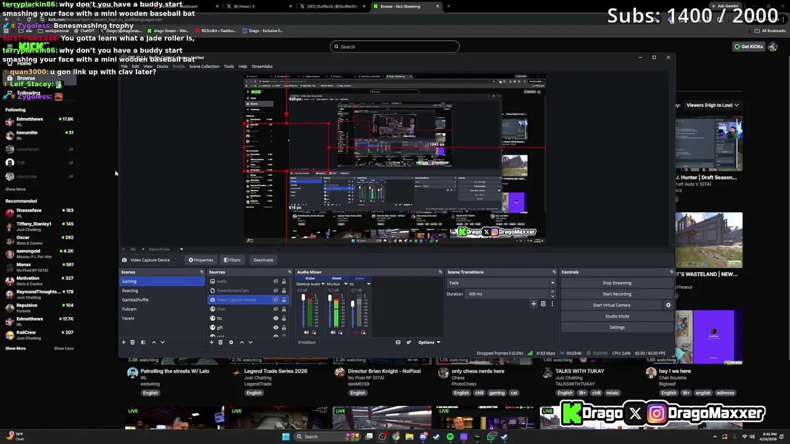Toggle audio mixer layout icon

[398, 342]
